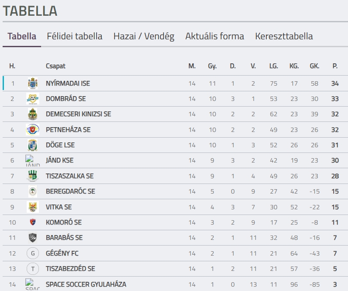The height and width of the screenshot is (291, 348).
Task: Click the Demecseri Kinizsi SE crest
Action: pyautogui.click(x=33, y=114)
